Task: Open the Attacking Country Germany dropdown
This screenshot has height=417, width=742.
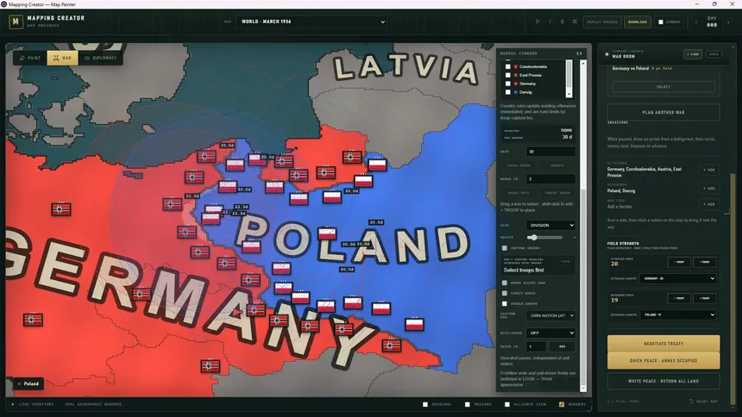Action: point(677,278)
